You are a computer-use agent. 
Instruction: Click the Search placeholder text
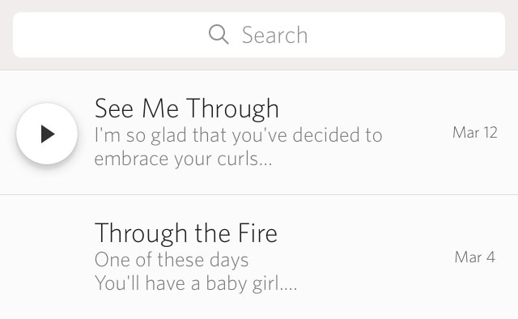(x=275, y=35)
